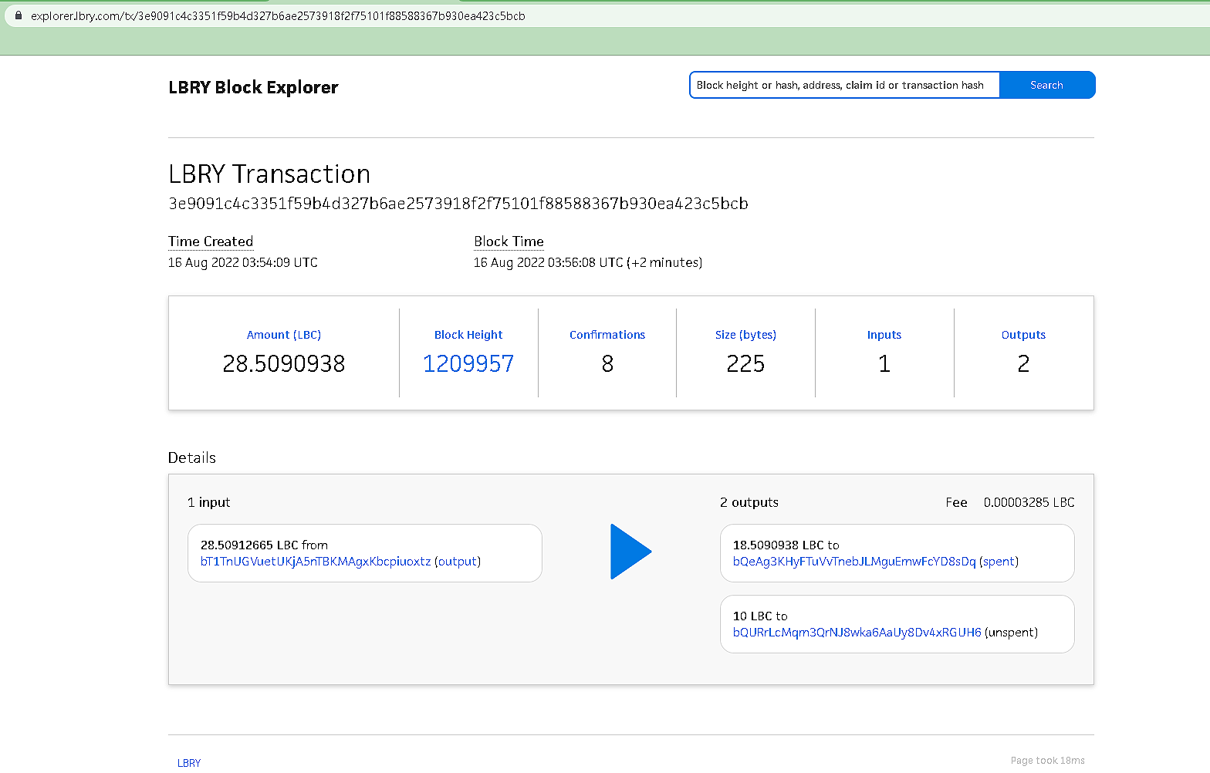Click the amount value 28.5090938 in the summary

[284, 363]
